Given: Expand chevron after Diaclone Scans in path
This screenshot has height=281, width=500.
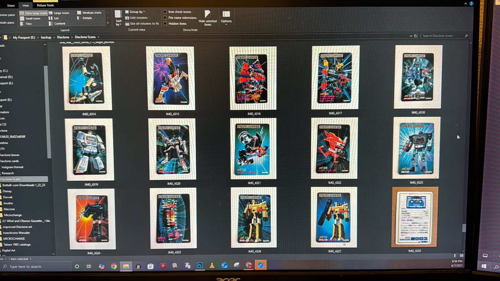Looking at the screenshot, I should point(98,37).
